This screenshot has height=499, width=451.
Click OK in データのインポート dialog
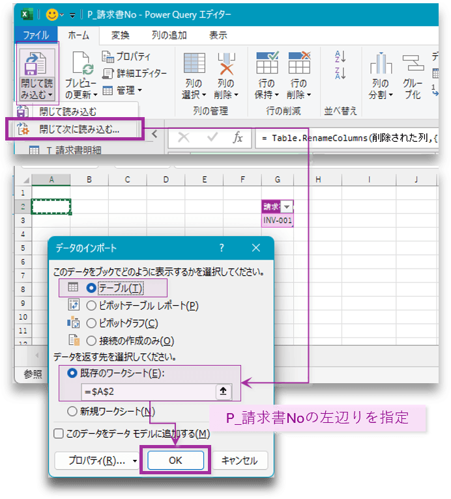click(x=175, y=460)
